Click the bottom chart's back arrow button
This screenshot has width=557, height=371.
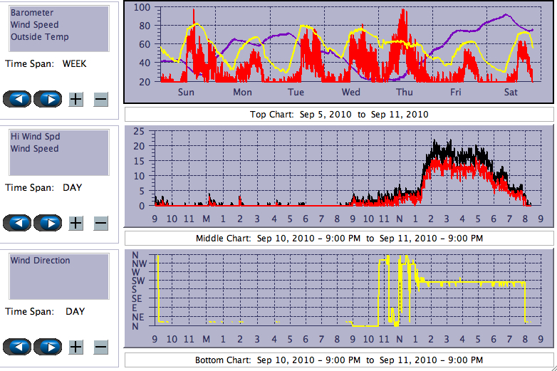coord(17,347)
